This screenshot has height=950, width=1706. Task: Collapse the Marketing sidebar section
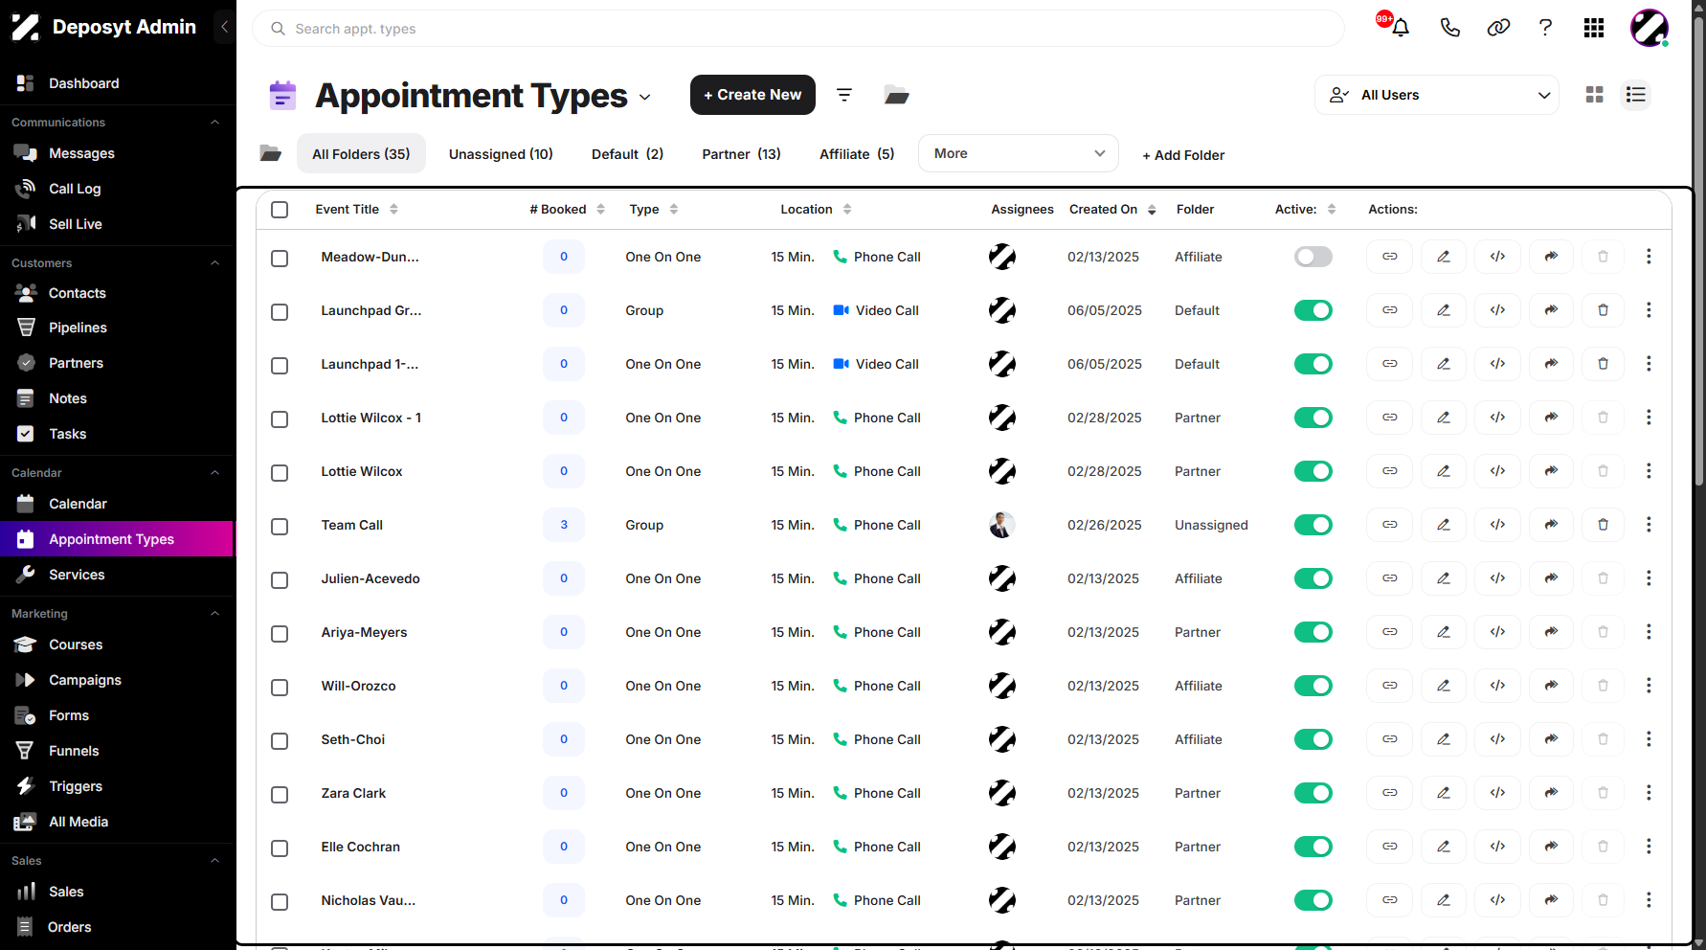[x=214, y=614]
